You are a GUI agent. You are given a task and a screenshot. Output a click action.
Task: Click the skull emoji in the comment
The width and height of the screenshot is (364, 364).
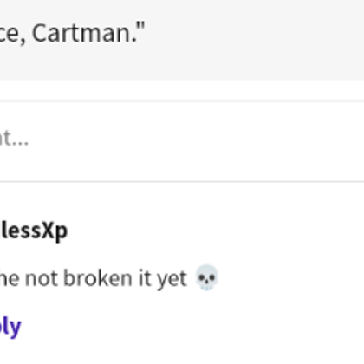(206, 277)
